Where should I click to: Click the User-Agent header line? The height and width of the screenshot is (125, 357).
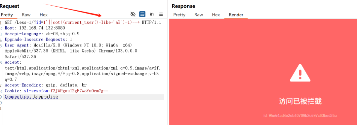(71, 51)
